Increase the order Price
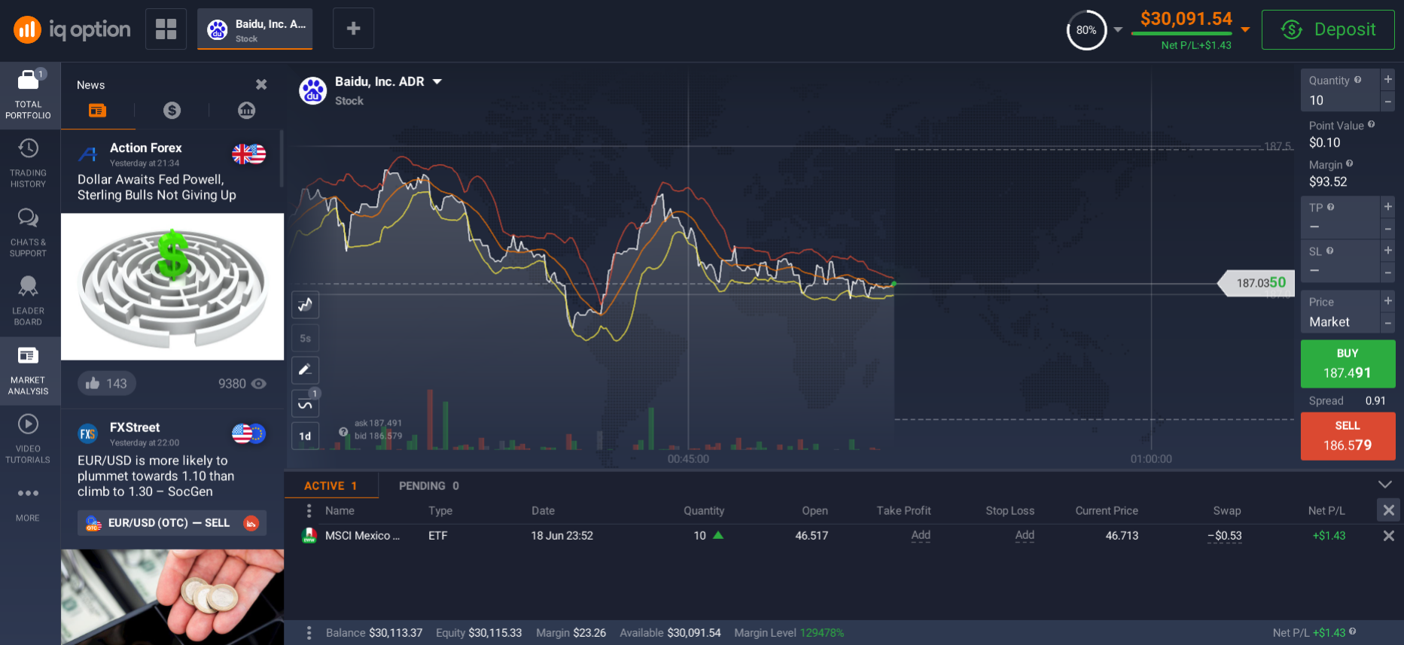 [1387, 300]
